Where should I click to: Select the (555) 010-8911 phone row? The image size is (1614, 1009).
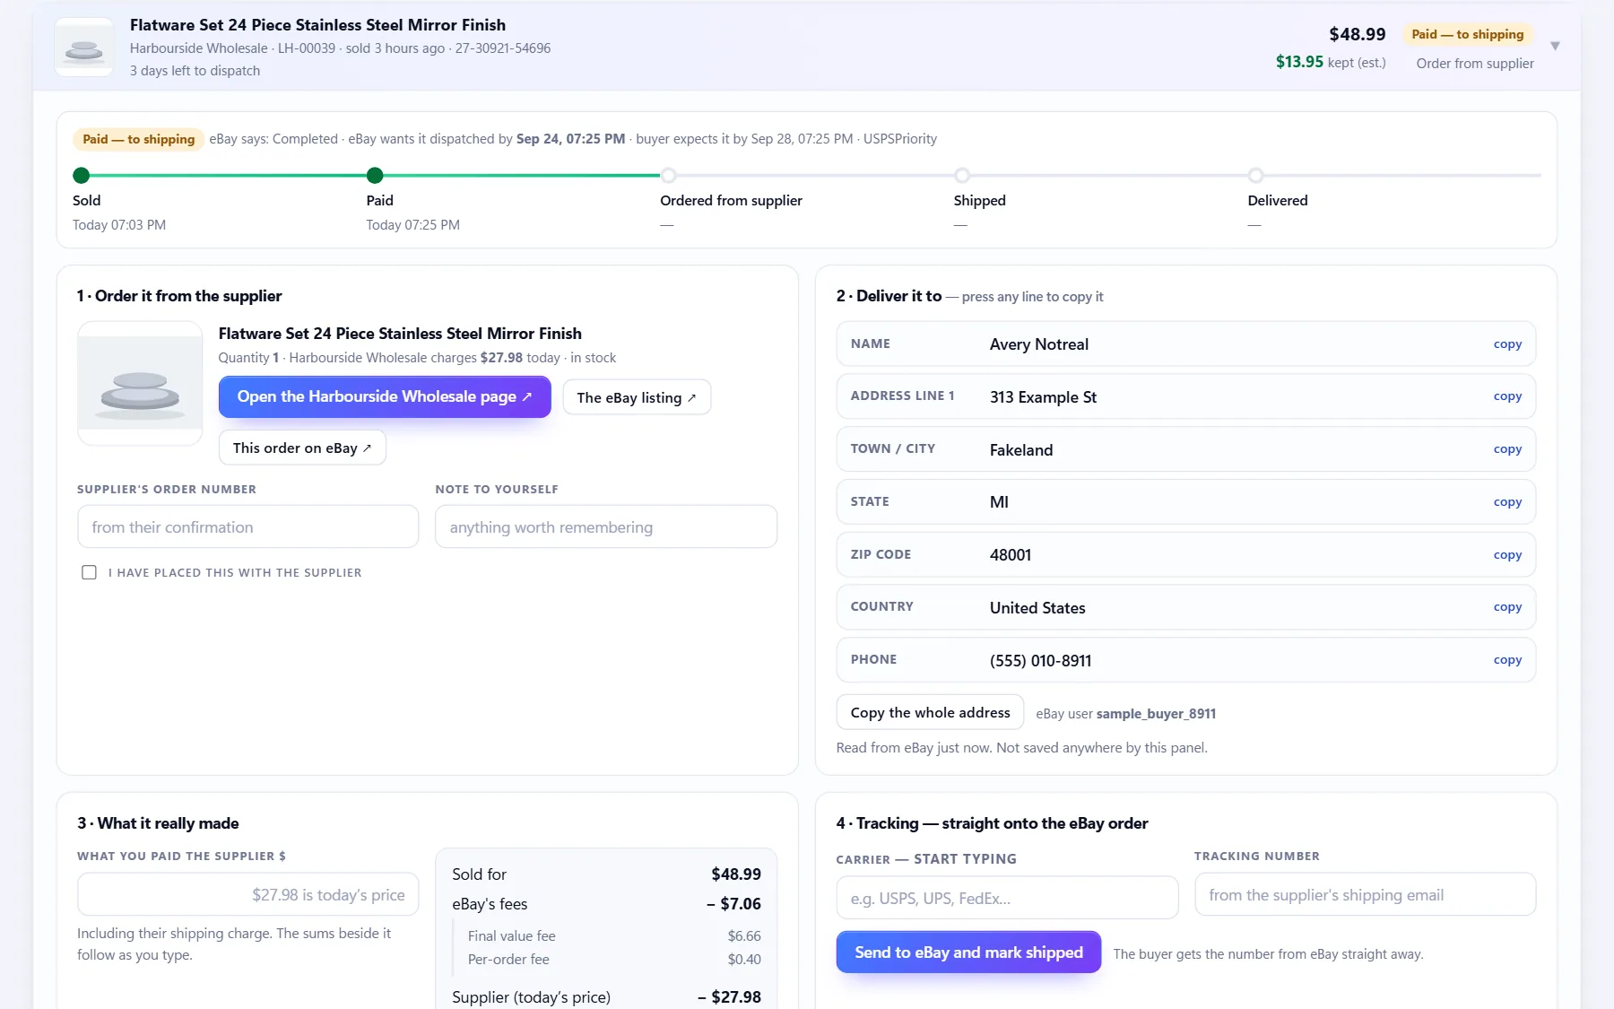pos(1185,660)
